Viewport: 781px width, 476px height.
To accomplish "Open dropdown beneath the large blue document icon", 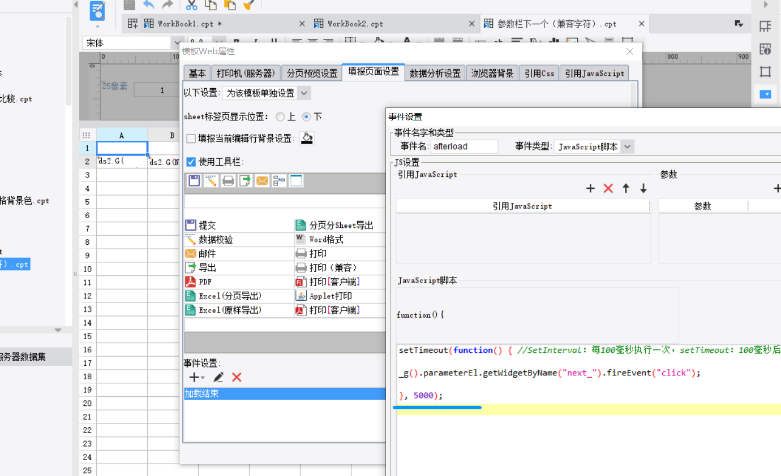I will 97,27.
